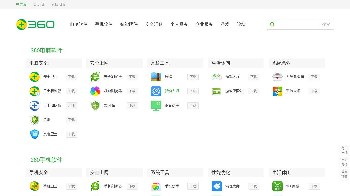Open the 驱动大师 text link
Image resolution: width=350 pixels, height=196 pixels.
pos(172,91)
